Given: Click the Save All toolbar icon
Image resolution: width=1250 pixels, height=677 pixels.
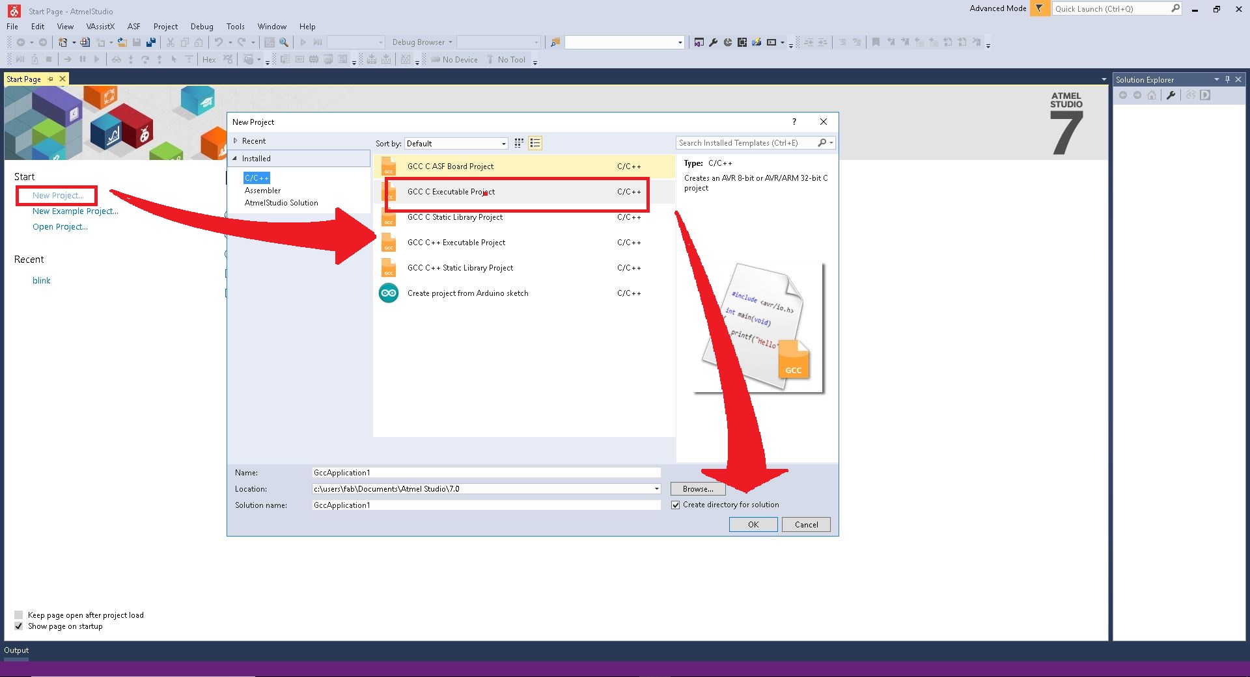Looking at the screenshot, I should (151, 42).
